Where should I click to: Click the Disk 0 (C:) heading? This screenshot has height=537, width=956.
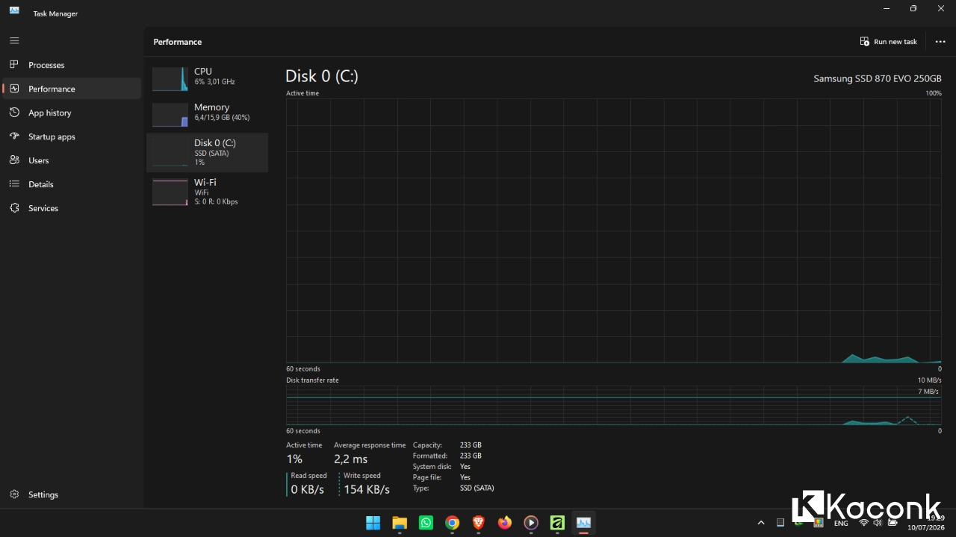pyautogui.click(x=322, y=76)
